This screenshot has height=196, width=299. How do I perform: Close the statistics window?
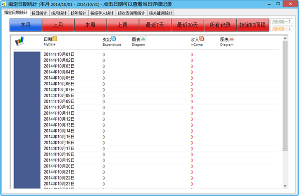click(x=291, y=4)
